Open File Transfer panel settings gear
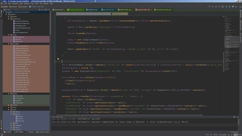 (234, 117)
